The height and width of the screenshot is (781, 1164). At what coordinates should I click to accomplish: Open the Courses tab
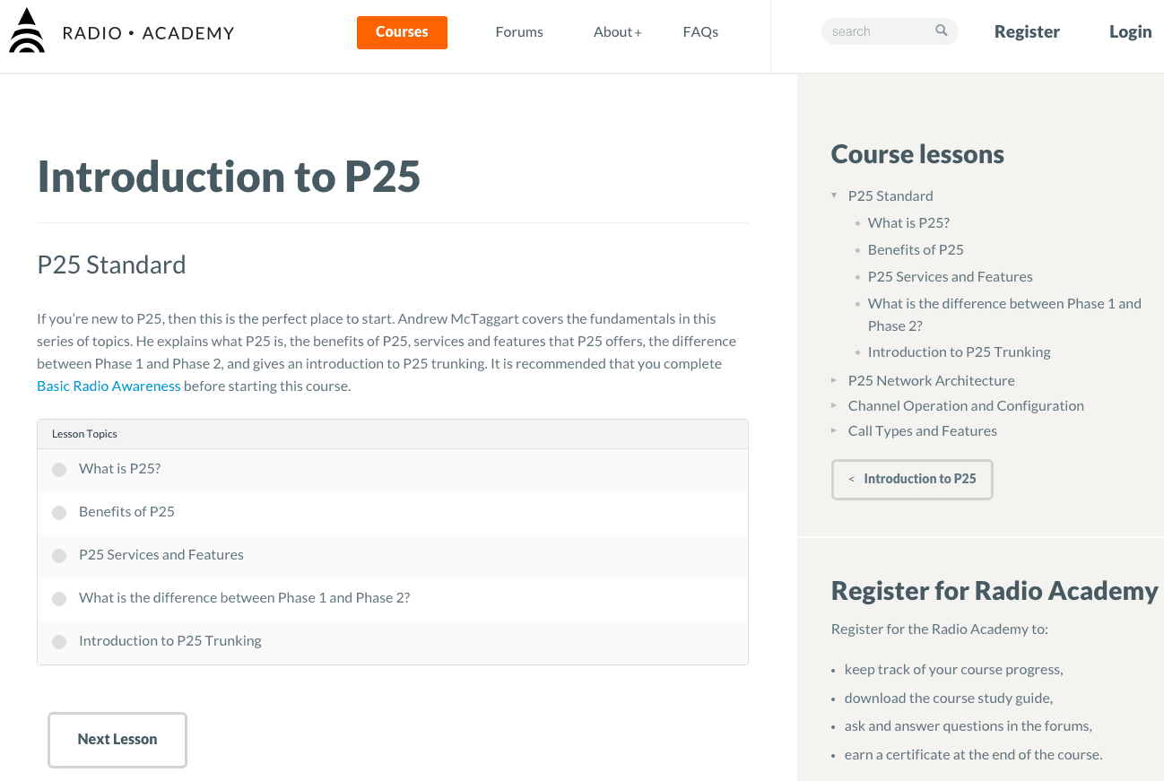(x=402, y=31)
